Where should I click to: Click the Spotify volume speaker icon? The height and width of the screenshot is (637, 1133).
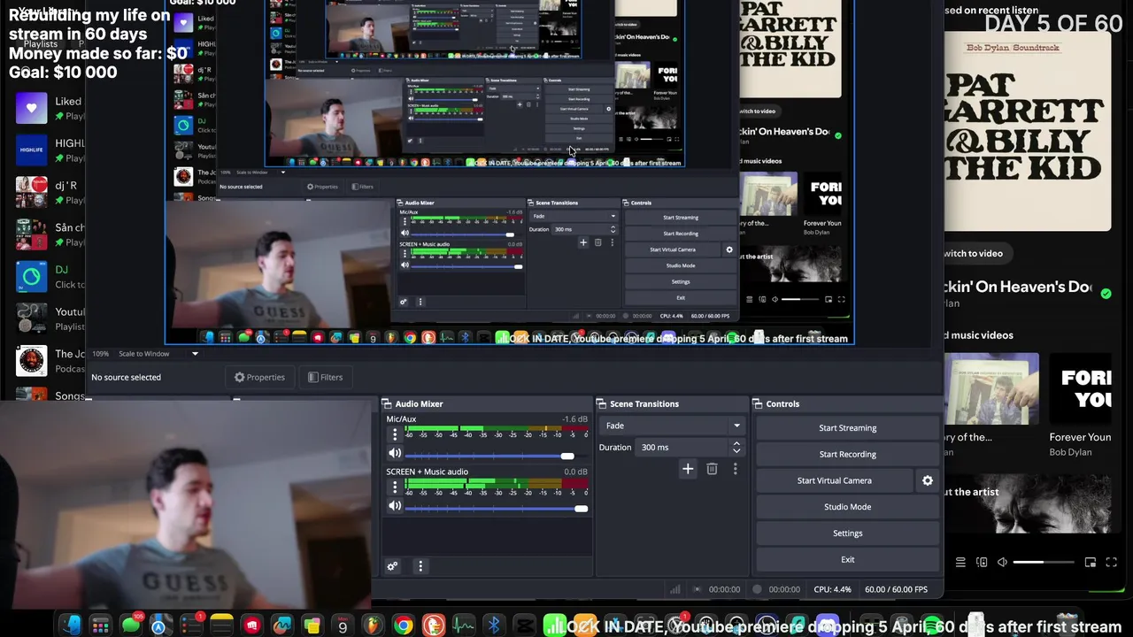[1002, 562]
